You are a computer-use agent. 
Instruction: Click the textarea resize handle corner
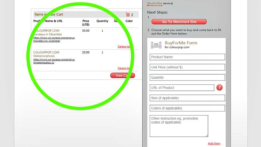click(x=207, y=136)
